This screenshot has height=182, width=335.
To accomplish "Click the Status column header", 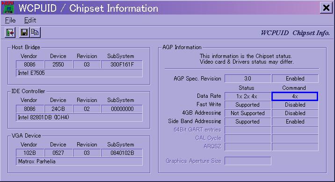I will pos(246,88).
